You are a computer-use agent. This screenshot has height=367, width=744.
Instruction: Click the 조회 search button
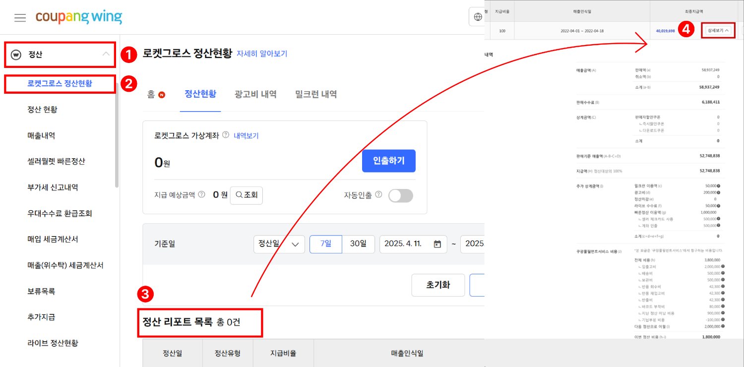(x=247, y=195)
